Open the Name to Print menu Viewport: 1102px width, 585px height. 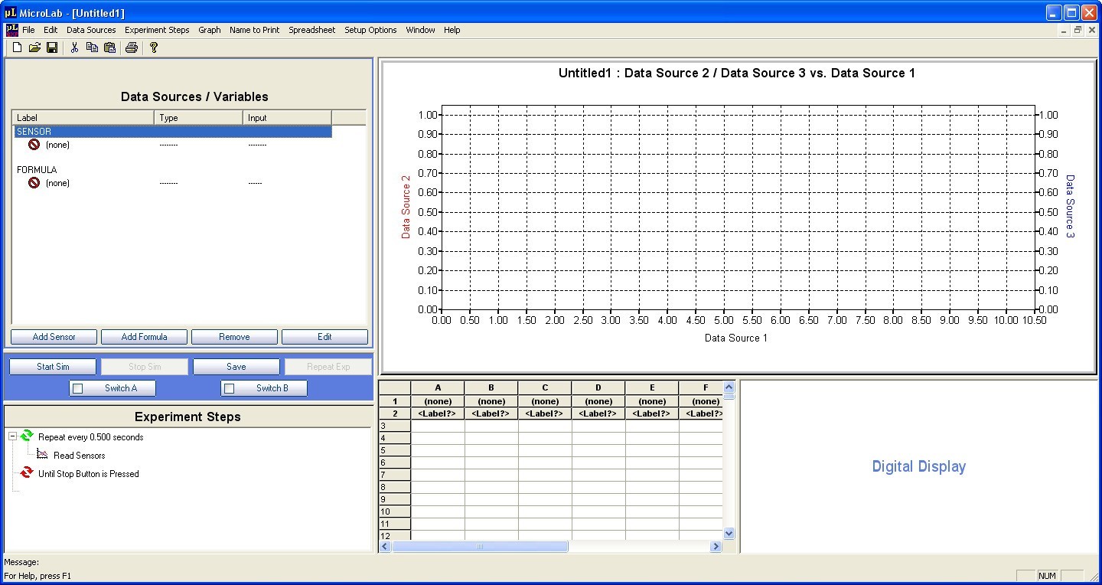point(255,30)
